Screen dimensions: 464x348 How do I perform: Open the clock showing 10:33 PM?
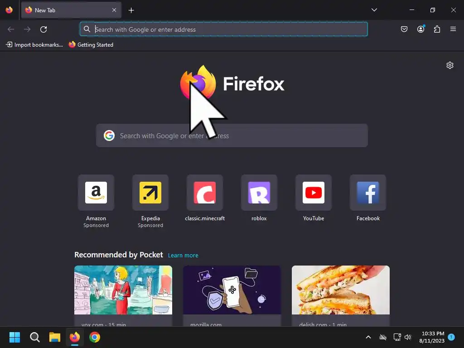[432, 337]
